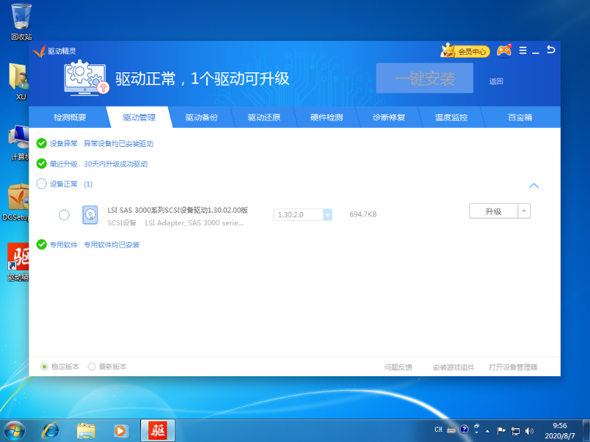Collapse the 设备正常 device list
Image resolution: width=590 pixels, height=442 pixels.
[x=534, y=185]
